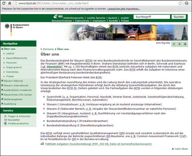Open the browser extension icon beside the star
Viewport: 192px width, 156px height.
click(x=187, y=3)
